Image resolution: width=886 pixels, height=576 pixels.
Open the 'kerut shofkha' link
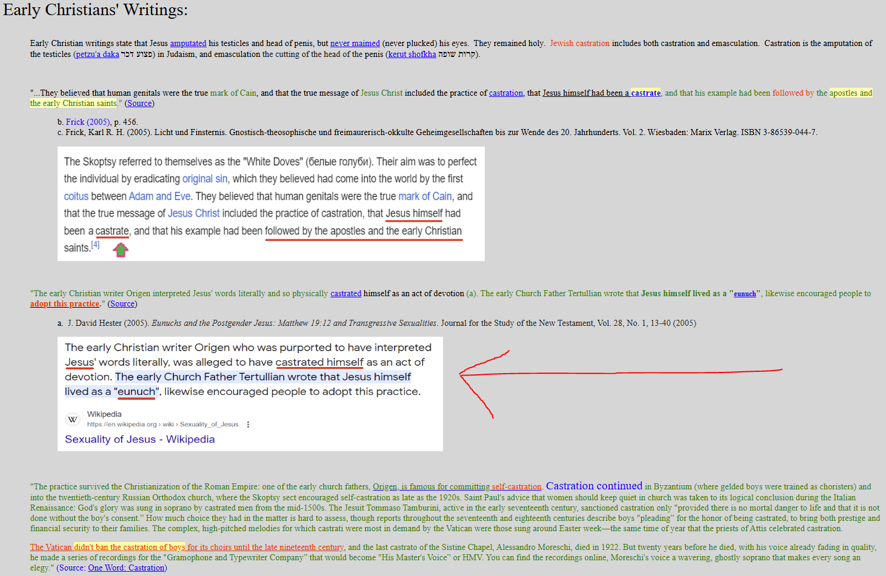412,55
